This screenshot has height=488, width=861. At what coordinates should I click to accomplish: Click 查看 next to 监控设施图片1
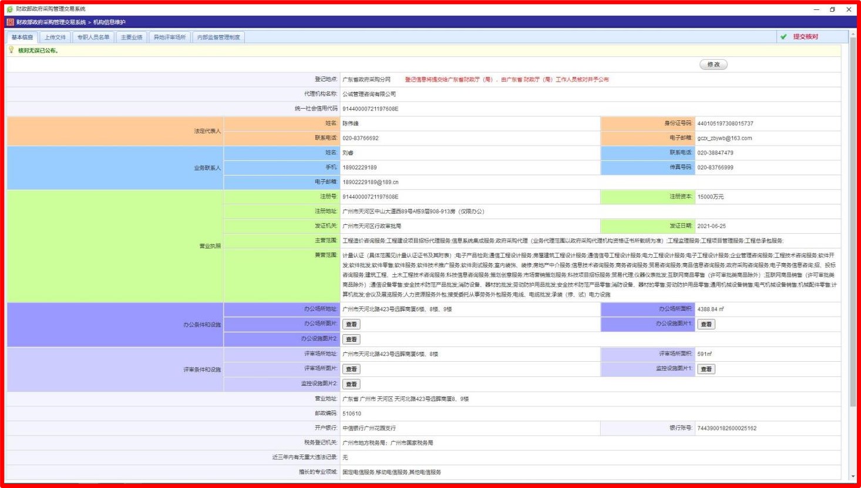pyautogui.click(x=706, y=369)
